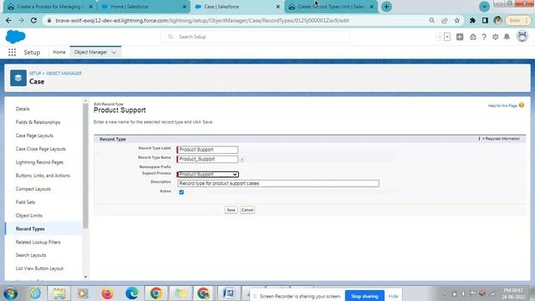Switch to Create a Process browser tab
535x301 pixels.
pyautogui.click(x=50, y=7)
